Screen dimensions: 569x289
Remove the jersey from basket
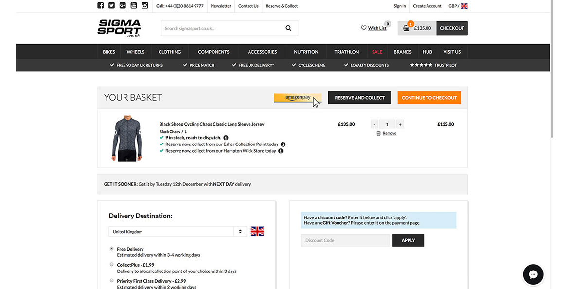point(390,133)
